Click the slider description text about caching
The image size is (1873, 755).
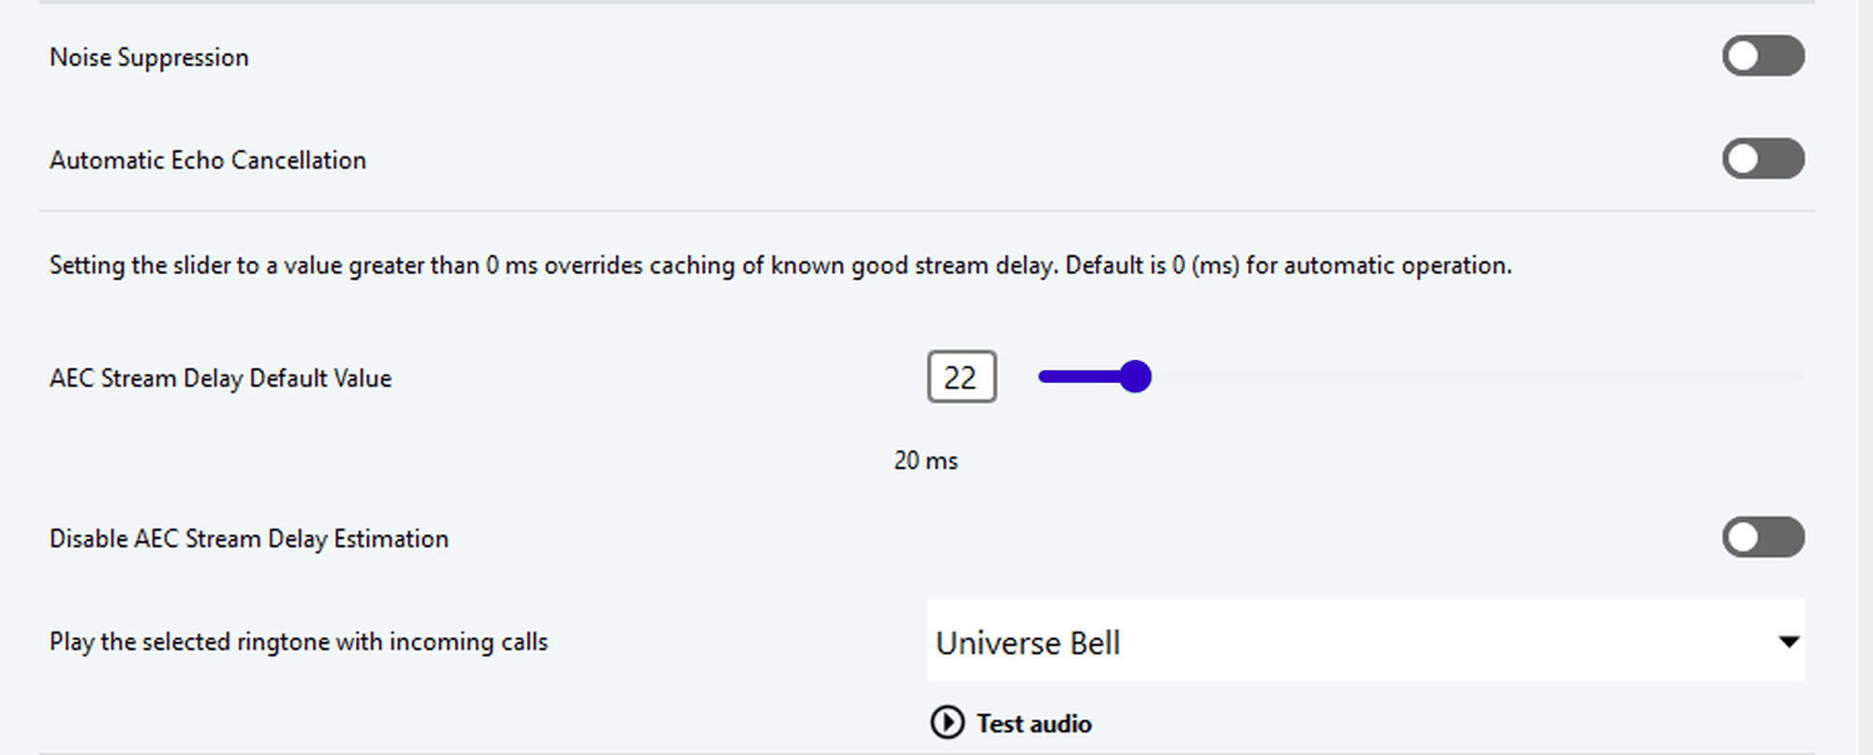(x=780, y=267)
